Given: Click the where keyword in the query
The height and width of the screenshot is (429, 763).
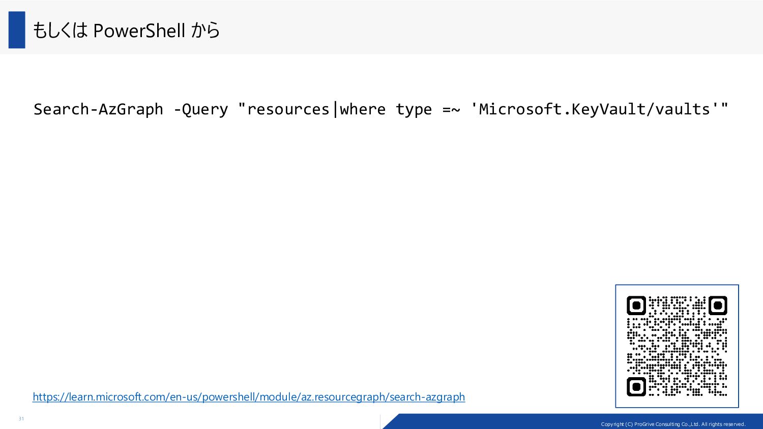Looking at the screenshot, I should click(x=363, y=109).
